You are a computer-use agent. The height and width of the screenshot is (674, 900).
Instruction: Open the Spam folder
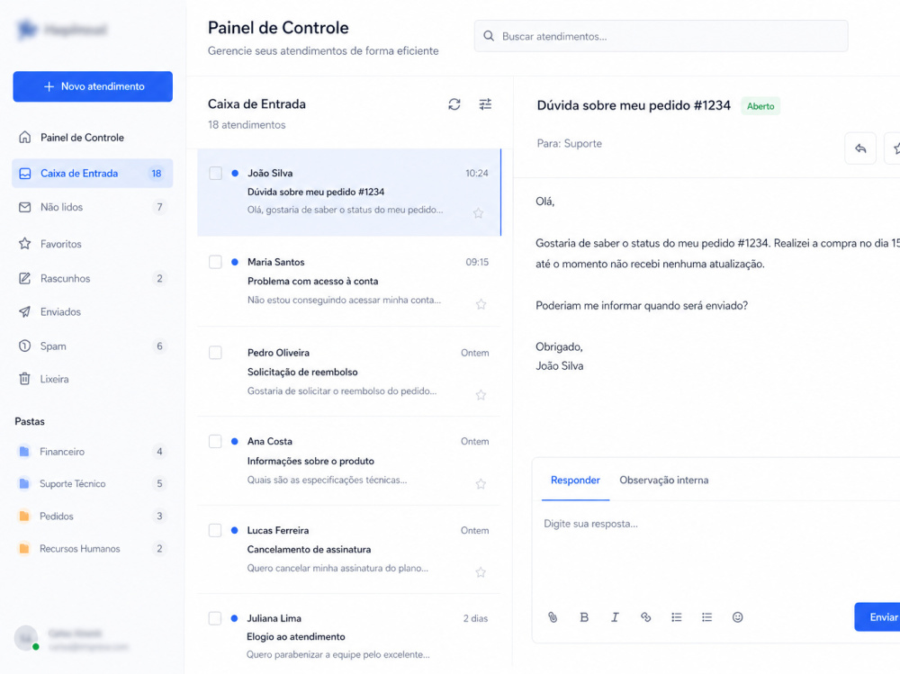(93, 346)
